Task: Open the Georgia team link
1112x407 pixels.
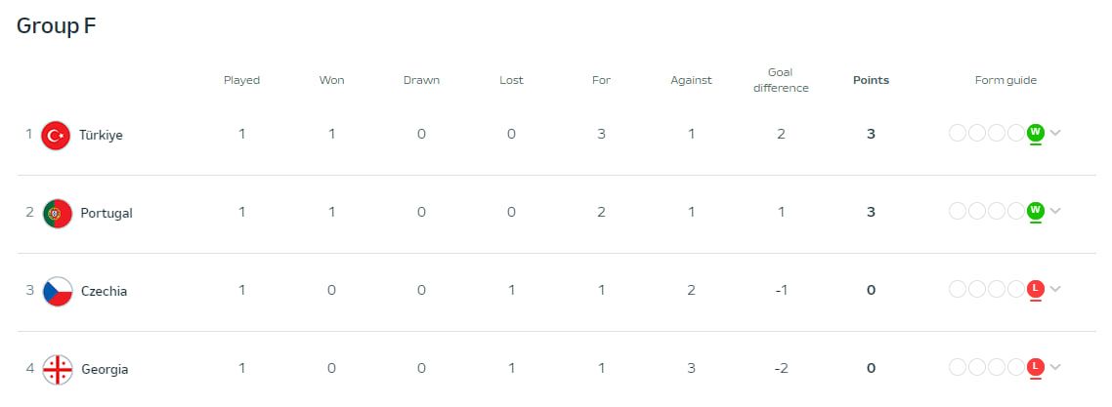Action: (105, 369)
